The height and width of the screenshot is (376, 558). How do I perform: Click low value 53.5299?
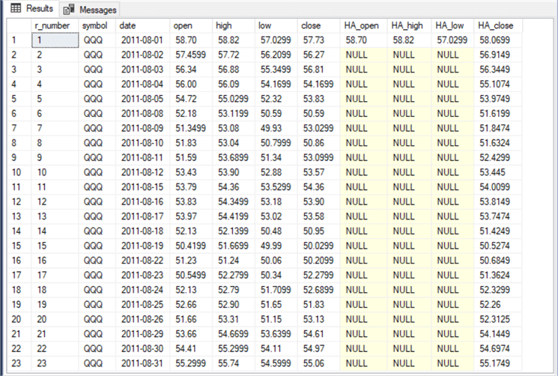coord(276,187)
